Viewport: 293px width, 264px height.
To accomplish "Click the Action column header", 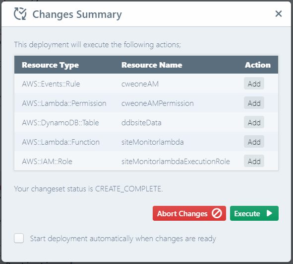I will 258,65.
